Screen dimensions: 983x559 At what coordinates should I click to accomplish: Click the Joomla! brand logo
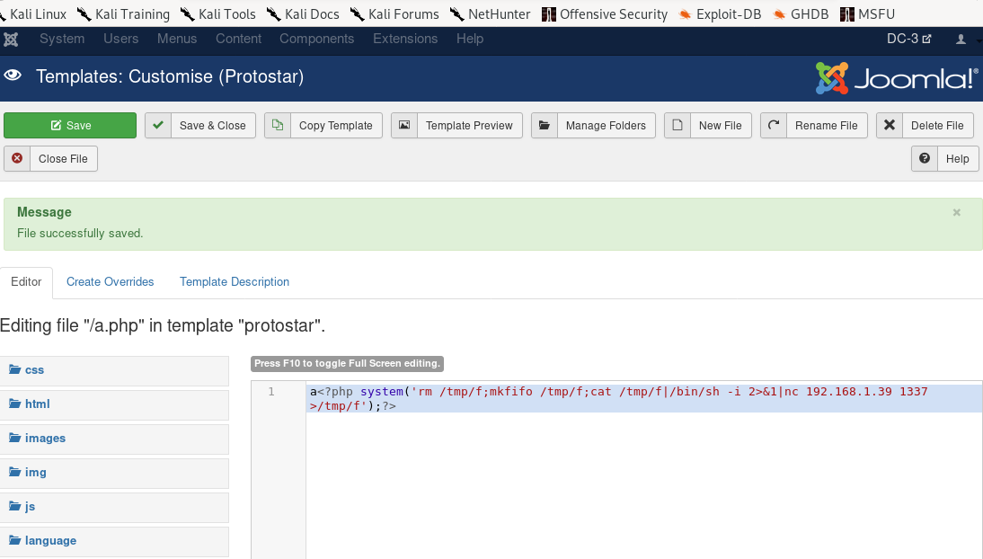(897, 78)
